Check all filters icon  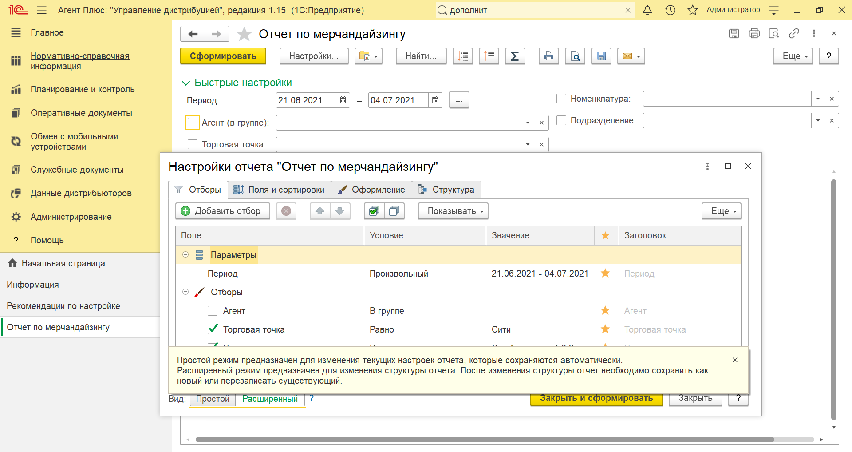pos(374,211)
